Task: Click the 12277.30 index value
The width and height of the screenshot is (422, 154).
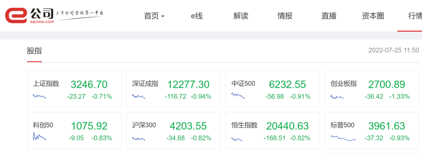Action: click(x=188, y=85)
